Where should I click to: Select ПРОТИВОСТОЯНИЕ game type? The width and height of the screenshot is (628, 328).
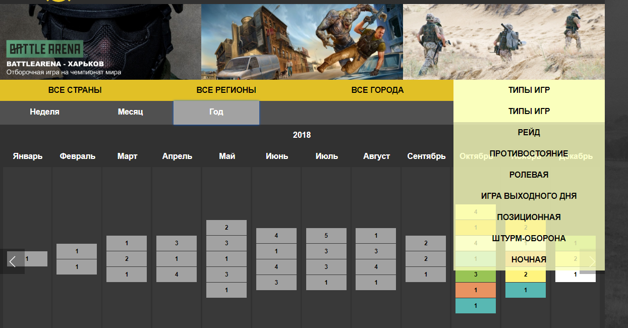click(x=529, y=154)
